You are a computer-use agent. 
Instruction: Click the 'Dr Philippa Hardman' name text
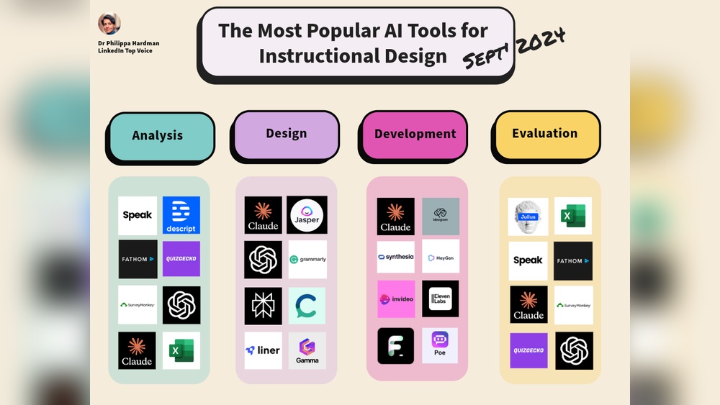click(x=129, y=43)
